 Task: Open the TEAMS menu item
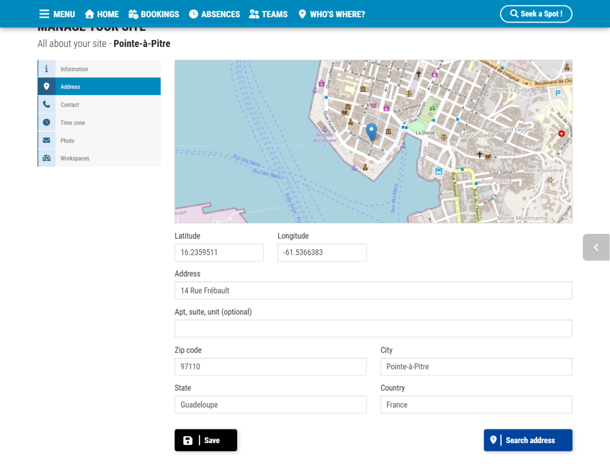click(x=269, y=14)
